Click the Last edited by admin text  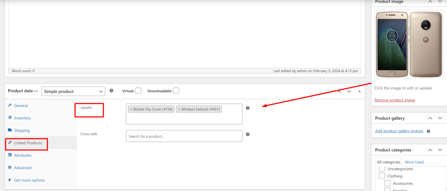(316, 71)
